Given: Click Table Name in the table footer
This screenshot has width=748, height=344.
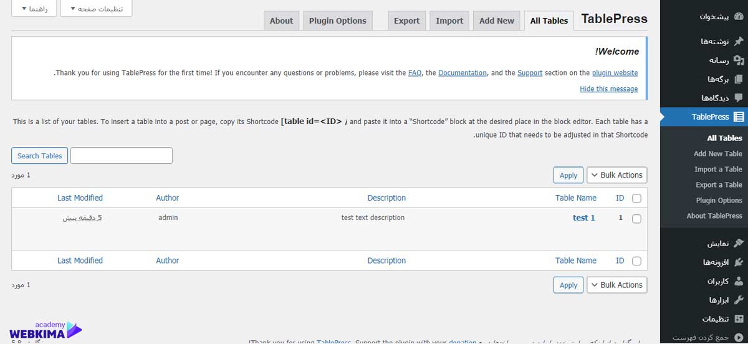Looking at the screenshot, I should coord(576,261).
